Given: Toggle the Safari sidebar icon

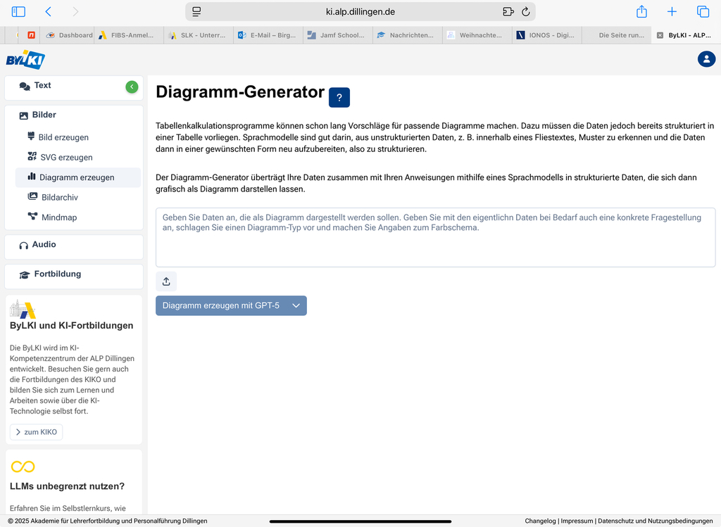Looking at the screenshot, I should tap(18, 12).
